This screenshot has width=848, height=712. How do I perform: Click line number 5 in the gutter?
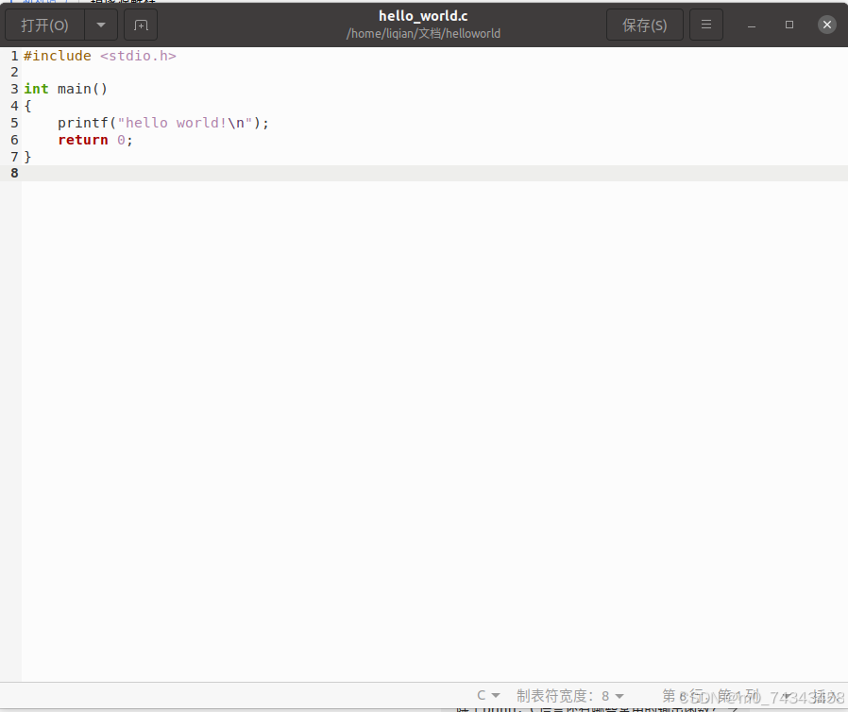click(x=13, y=123)
